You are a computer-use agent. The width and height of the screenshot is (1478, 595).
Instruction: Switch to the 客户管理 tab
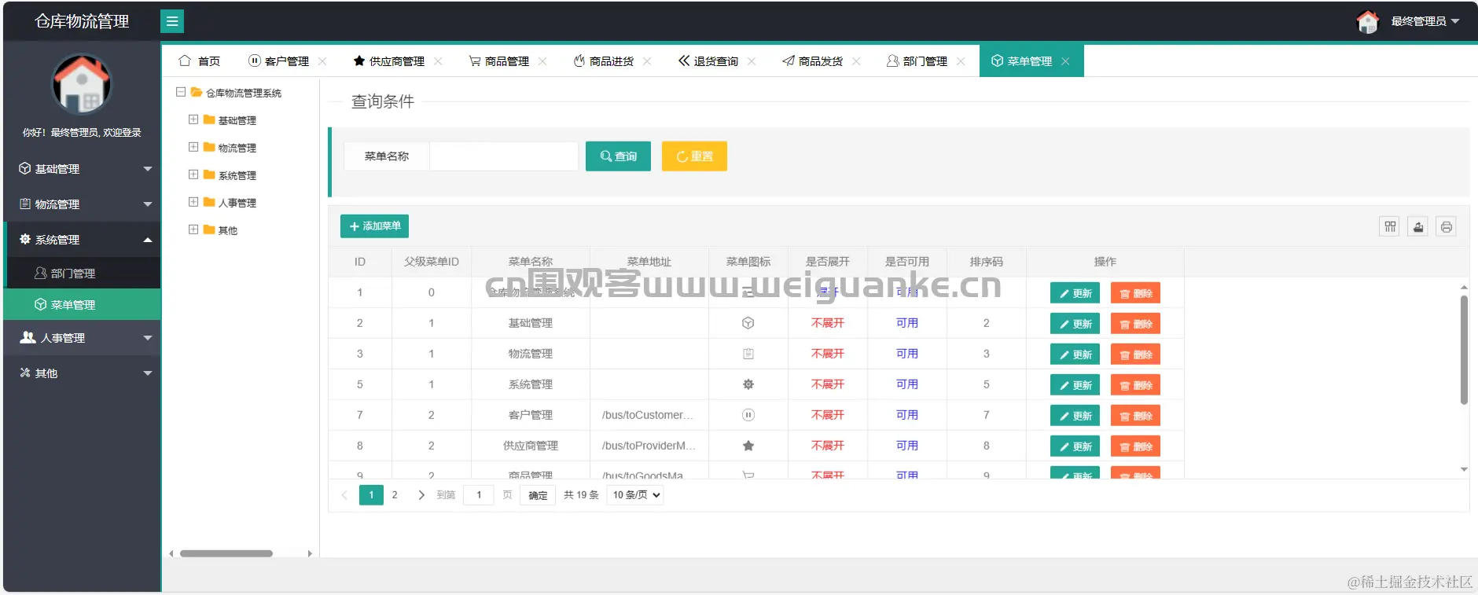pyautogui.click(x=279, y=61)
